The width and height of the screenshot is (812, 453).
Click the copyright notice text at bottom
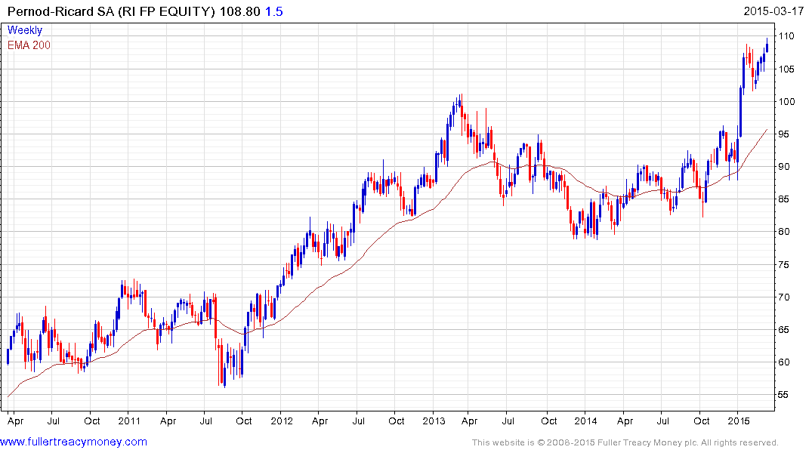(x=625, y=442)
